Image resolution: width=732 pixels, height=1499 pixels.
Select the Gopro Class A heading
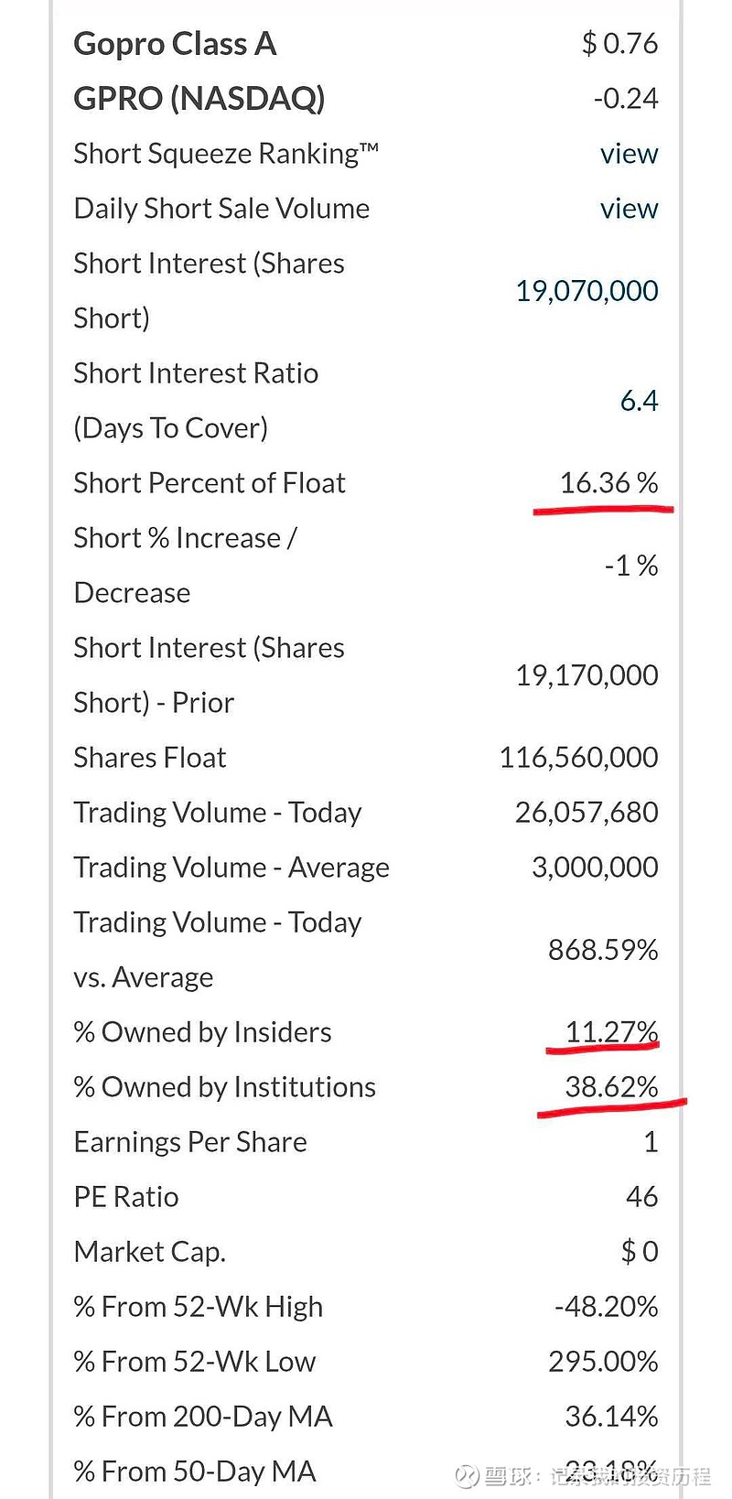[x=175, y=44]
